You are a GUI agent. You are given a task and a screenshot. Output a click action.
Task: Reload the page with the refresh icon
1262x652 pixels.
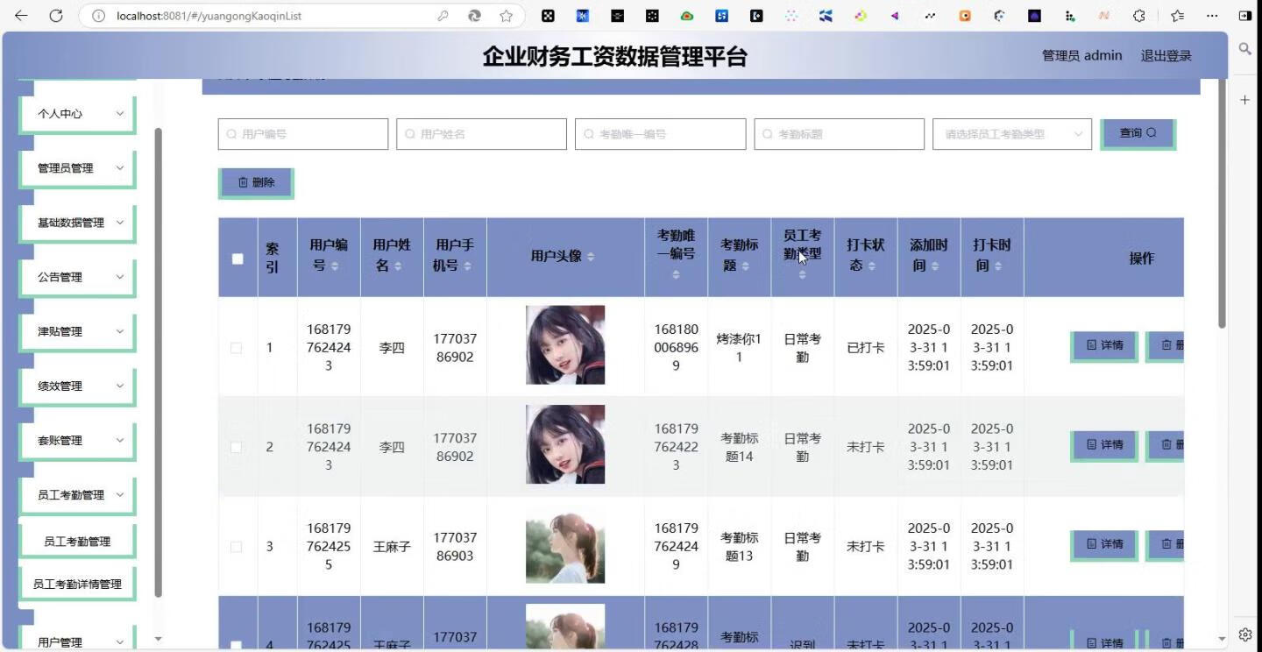point(56,16)
